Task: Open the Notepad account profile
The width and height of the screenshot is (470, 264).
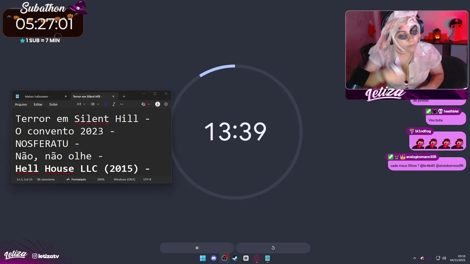Action: (x=158, y=104)
